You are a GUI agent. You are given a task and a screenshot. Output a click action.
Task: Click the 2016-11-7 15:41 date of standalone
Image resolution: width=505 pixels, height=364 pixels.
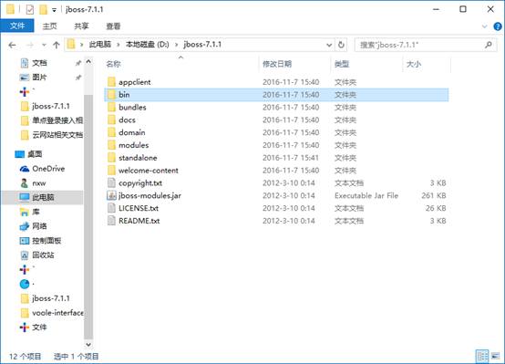291,158
